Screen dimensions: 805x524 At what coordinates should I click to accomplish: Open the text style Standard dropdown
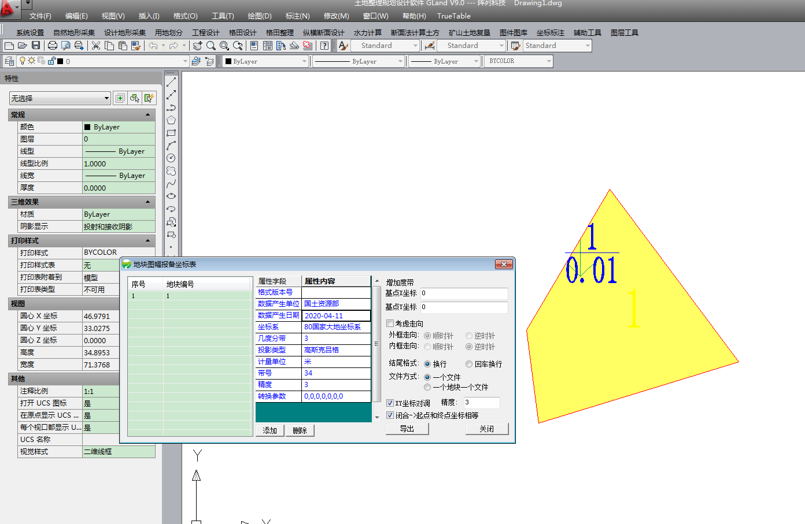[x=385, y=46]
